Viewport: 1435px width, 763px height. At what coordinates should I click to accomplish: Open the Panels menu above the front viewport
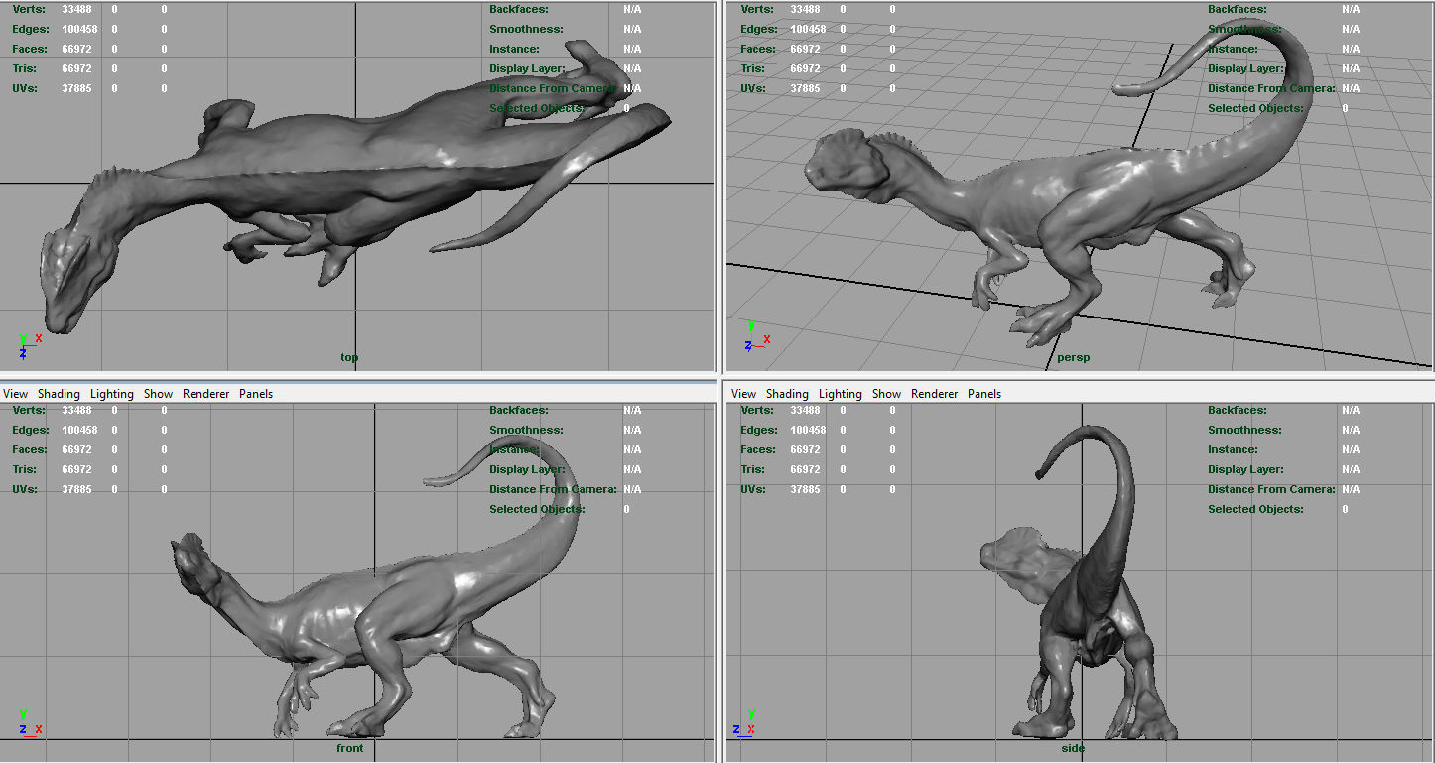click(x=256, y=394)
